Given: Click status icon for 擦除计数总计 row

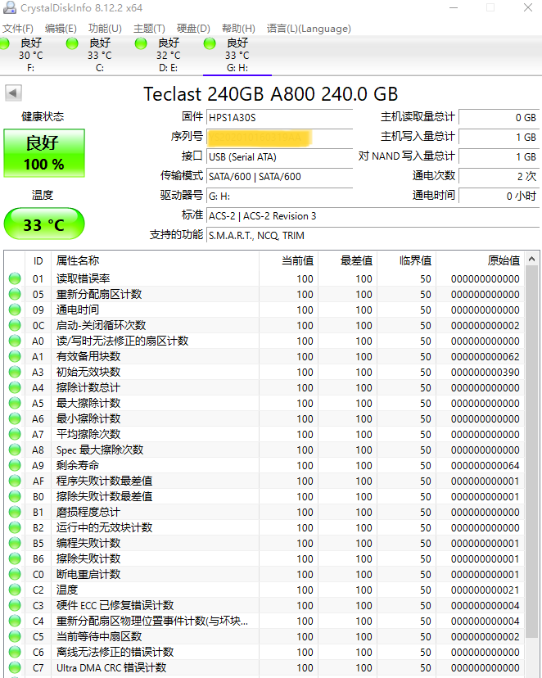Looking at the screenshot, I should tap(15, 388).
